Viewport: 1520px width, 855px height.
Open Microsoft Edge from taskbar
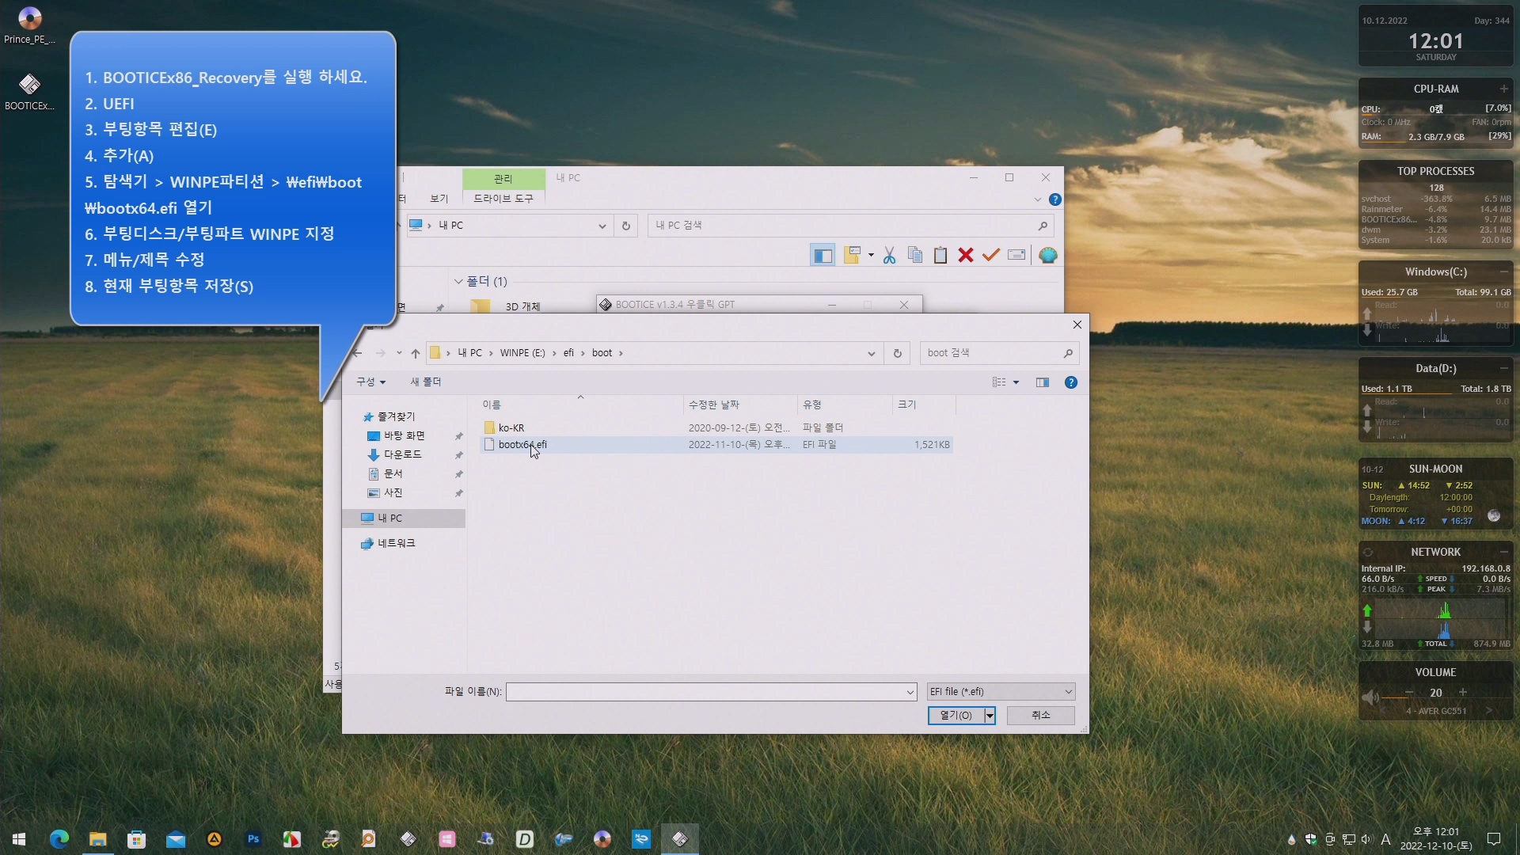59,839
